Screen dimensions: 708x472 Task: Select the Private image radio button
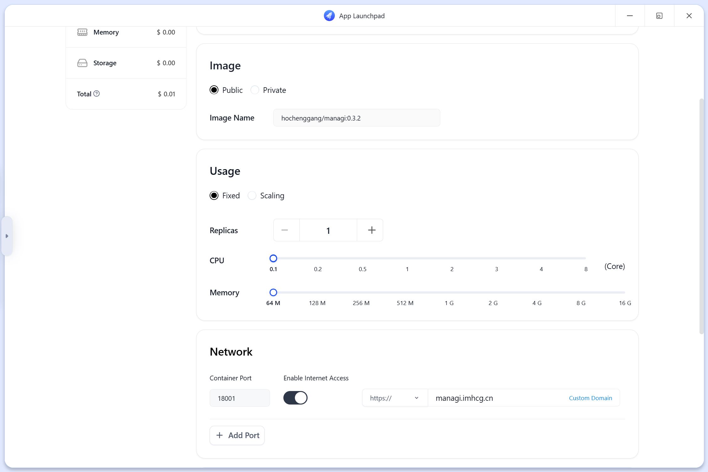coord(255,90)
